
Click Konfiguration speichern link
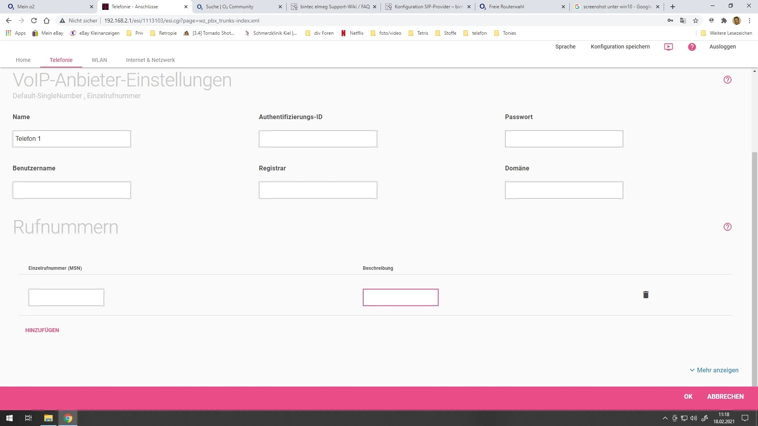tap(620, 47)
